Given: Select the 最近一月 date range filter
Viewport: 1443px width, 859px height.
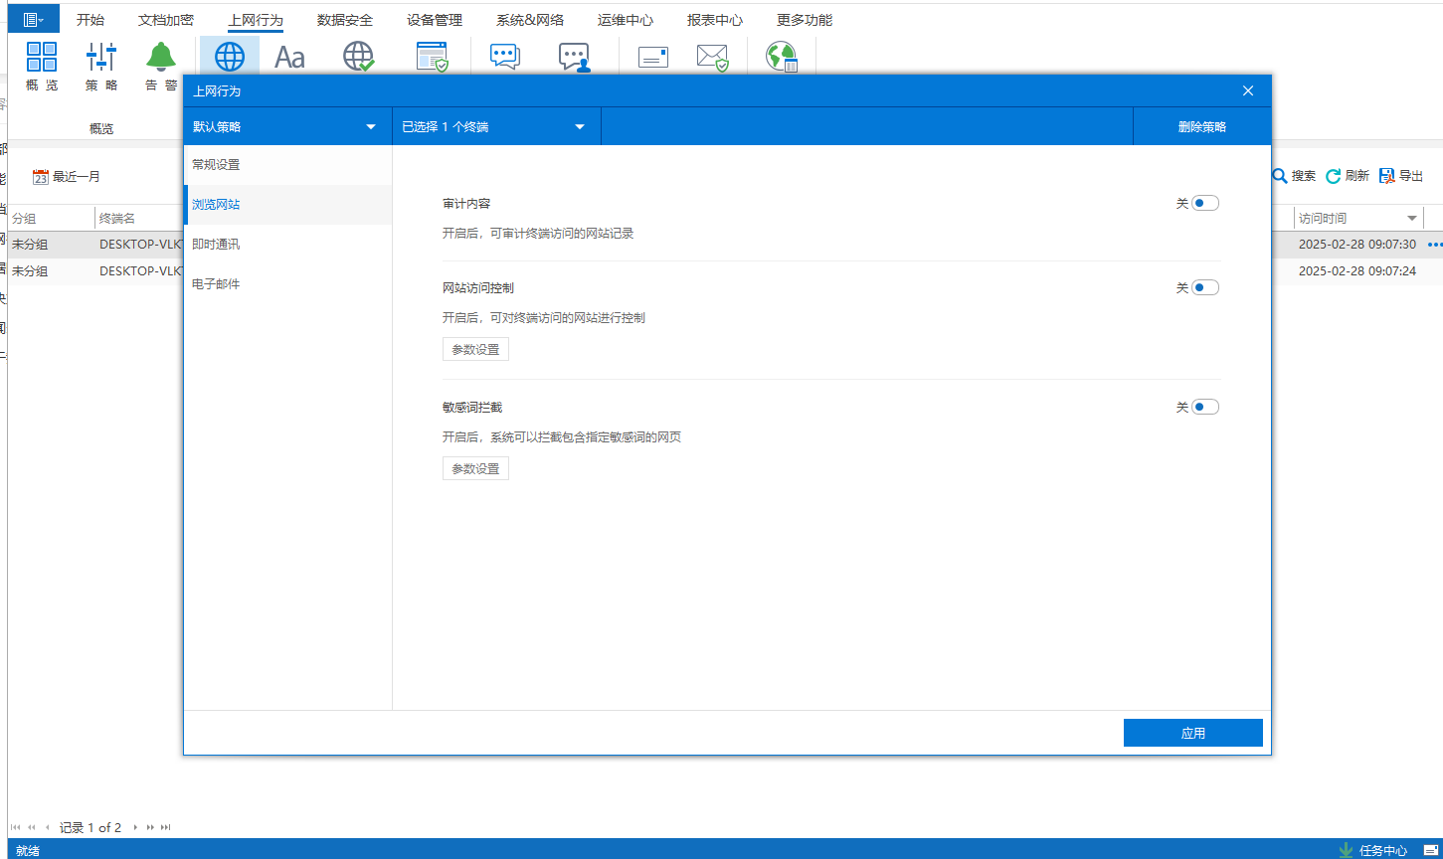Looking at the screenshot, I should click(67, 177).
